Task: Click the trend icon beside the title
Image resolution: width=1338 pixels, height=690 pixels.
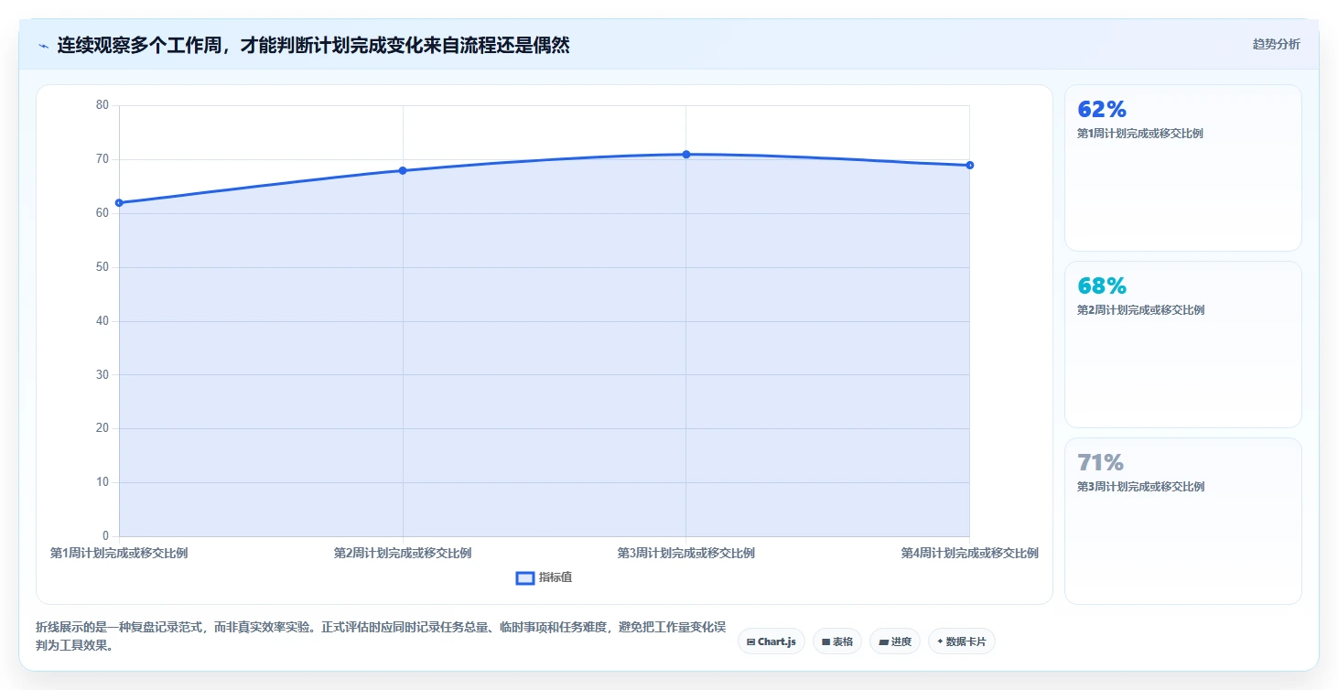Action: [x=44, y=46]
